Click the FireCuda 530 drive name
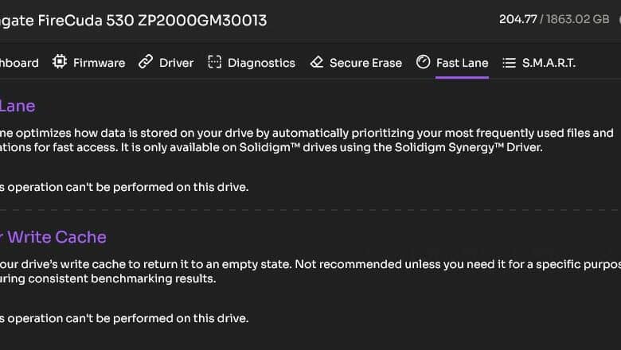Image resolution: width=621 pixels, height=350 pixels. [133, 21]
